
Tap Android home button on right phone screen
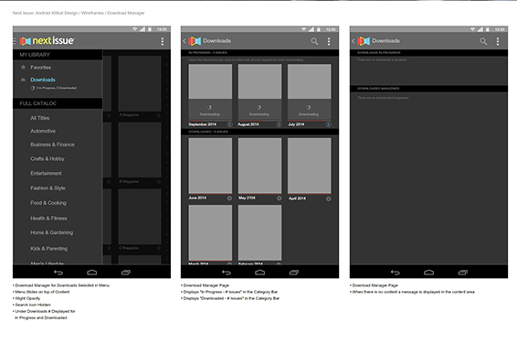coord(428,273)
